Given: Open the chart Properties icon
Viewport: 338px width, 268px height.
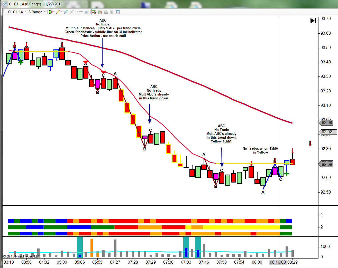Looking at the screenshot, I should (x=118, y=12).
